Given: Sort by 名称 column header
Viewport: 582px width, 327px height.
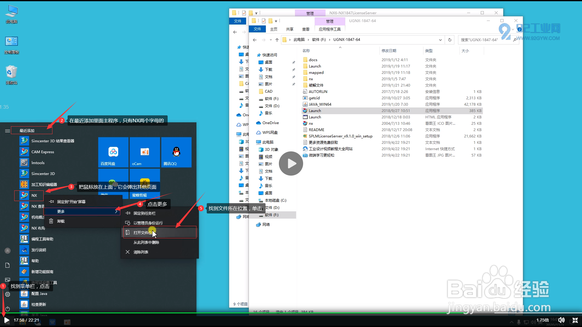Looking at the screenshot, I should click(x=306, y=51).
